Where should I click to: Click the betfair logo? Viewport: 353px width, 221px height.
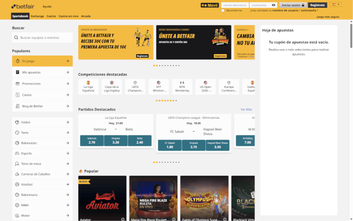[23, 6]
